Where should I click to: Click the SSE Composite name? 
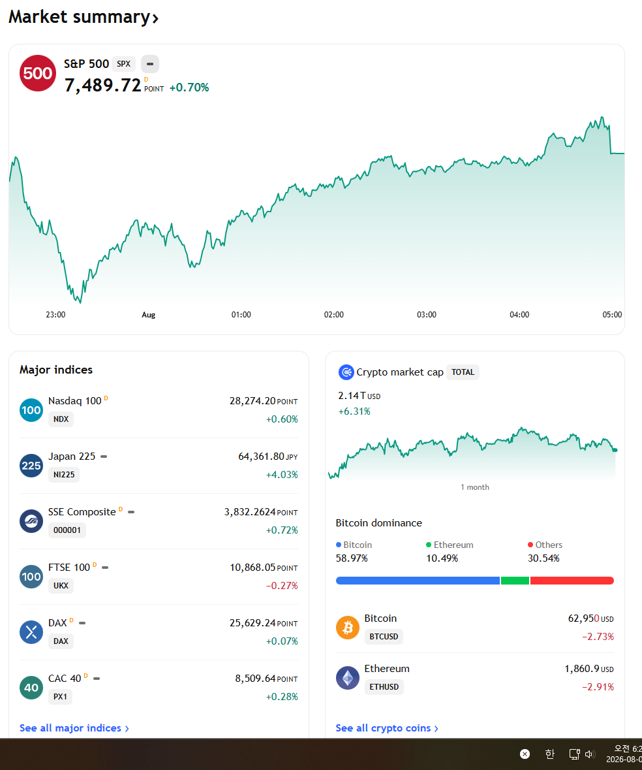click(82, 511)
